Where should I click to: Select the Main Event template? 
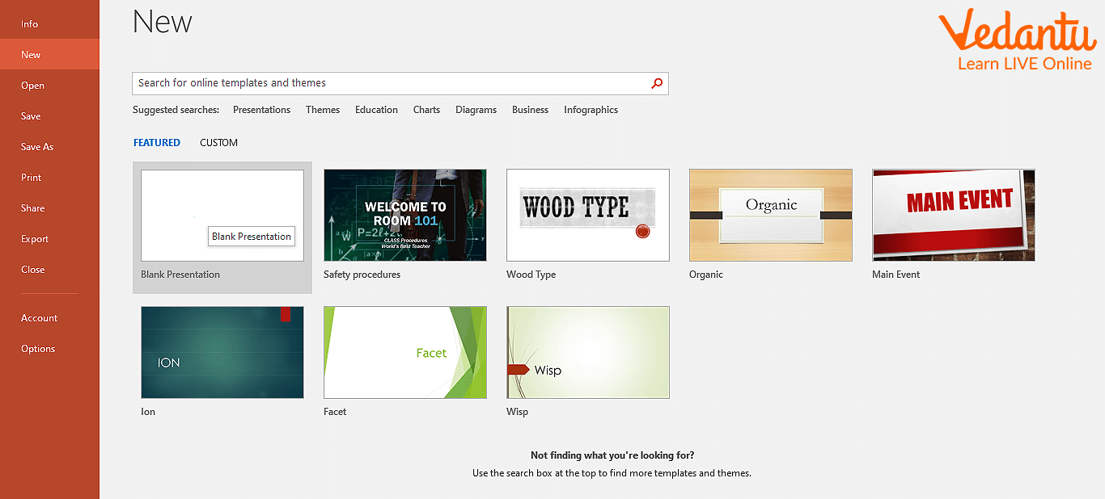[x=953, y=215]
